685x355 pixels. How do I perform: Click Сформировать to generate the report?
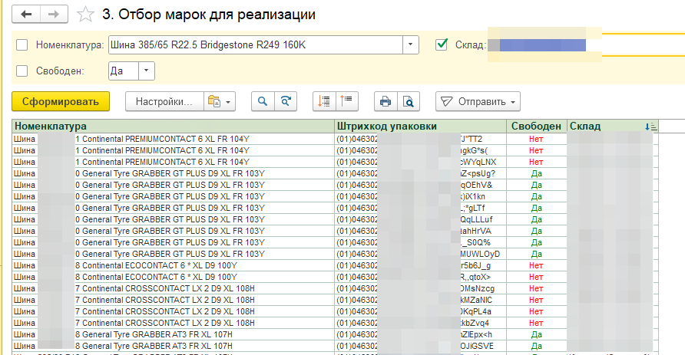click(61, 102)
